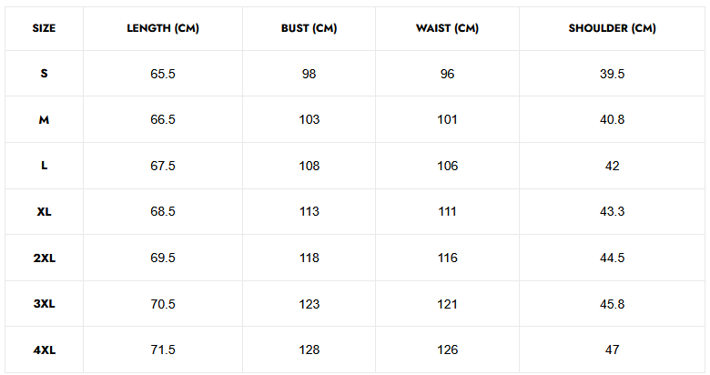Select the 3XL size row label
This screenshot has height=375, width=710.
pyautogui.click(x=44, y=304)
